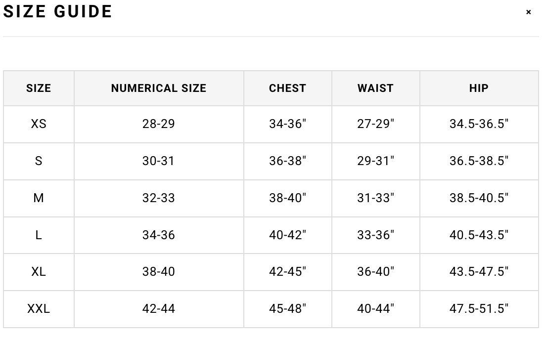The image size is (547, 340).
Task: Select the L size row label
Action: tap(39, 235)
